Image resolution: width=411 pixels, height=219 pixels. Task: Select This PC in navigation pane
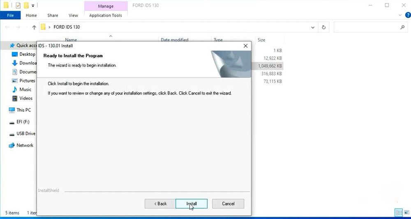[x=20, y=110]
